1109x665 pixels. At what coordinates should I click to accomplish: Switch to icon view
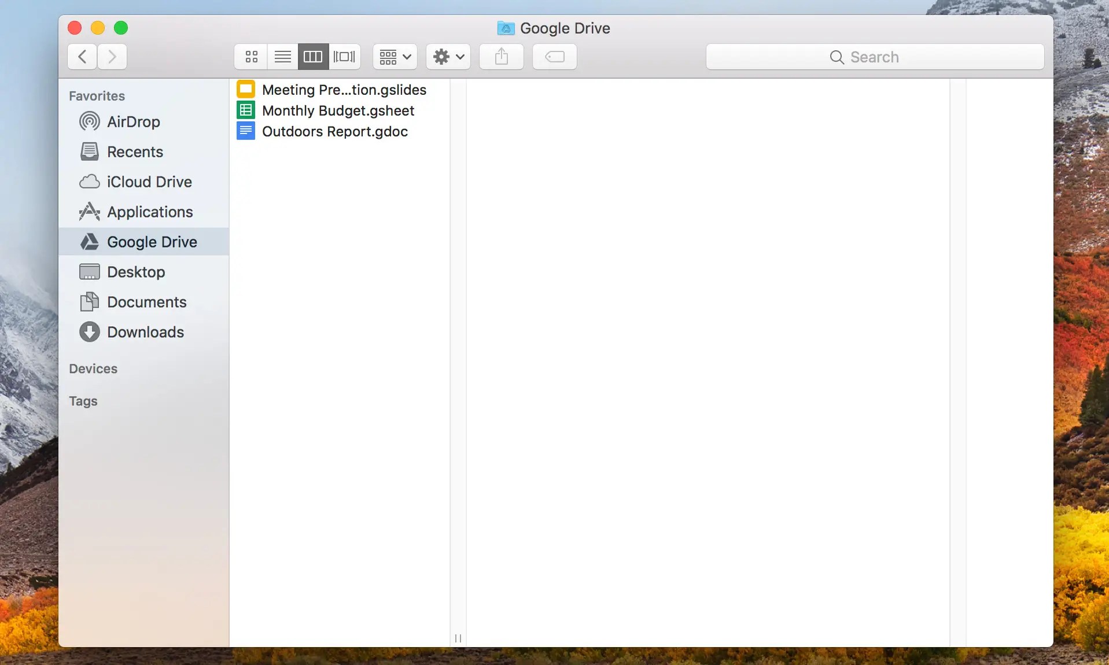[251, 57]
